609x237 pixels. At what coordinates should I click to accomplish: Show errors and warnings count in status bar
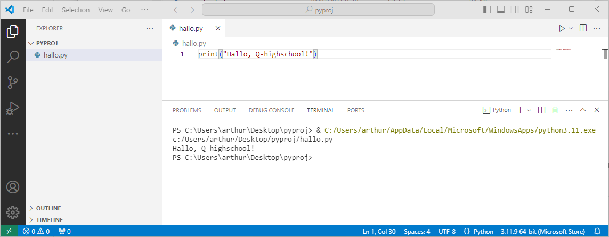pyautogui.click(x=37, y=231)
